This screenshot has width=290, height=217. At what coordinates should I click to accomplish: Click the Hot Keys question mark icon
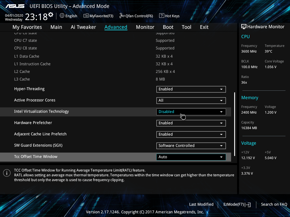pyautogui.click(x=161, y=16)
